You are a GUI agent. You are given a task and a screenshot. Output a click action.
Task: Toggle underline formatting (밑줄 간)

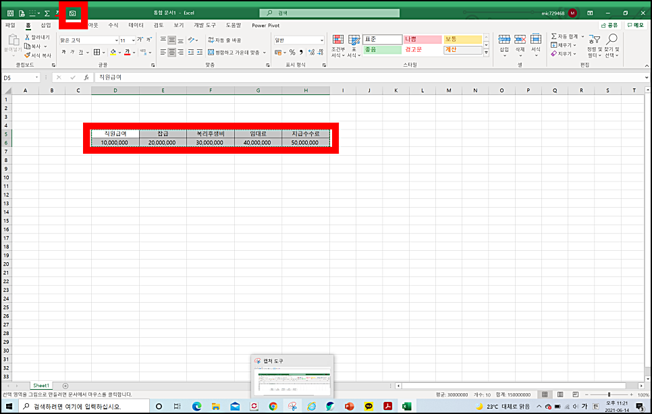(x=81, y=53)
